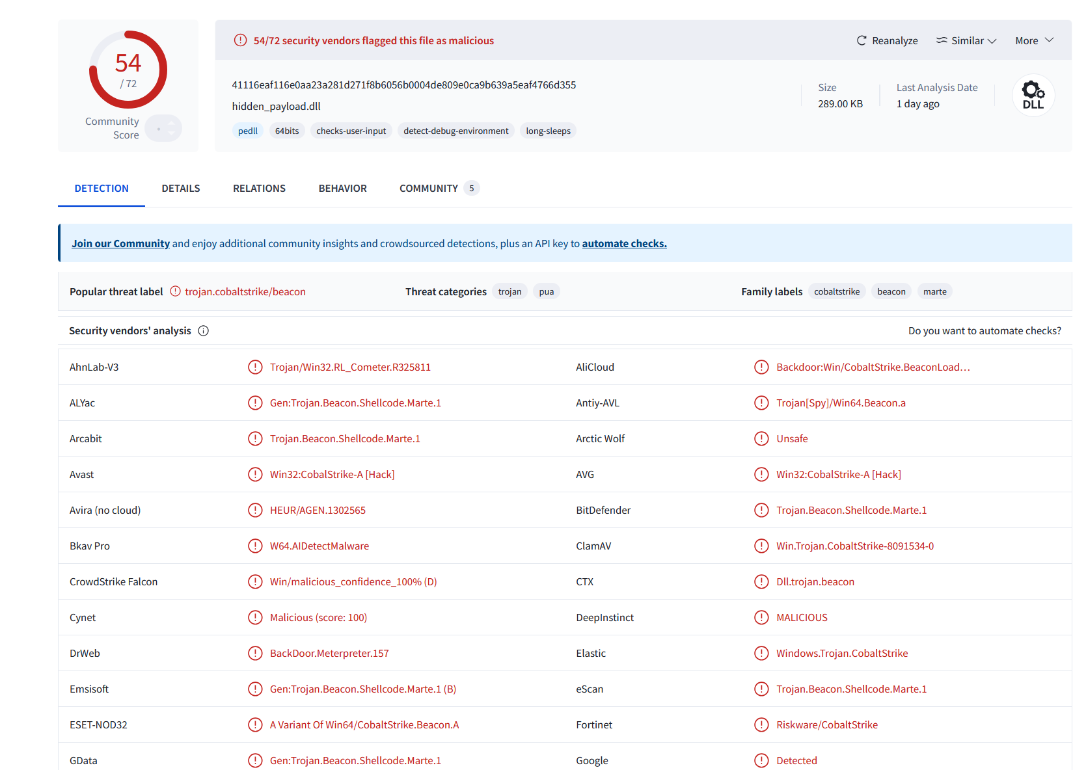The width and height of the screenshot is (1073, 770).
Task: Click the Antiy-AVL detection alert icon
Action: [761, 403]
